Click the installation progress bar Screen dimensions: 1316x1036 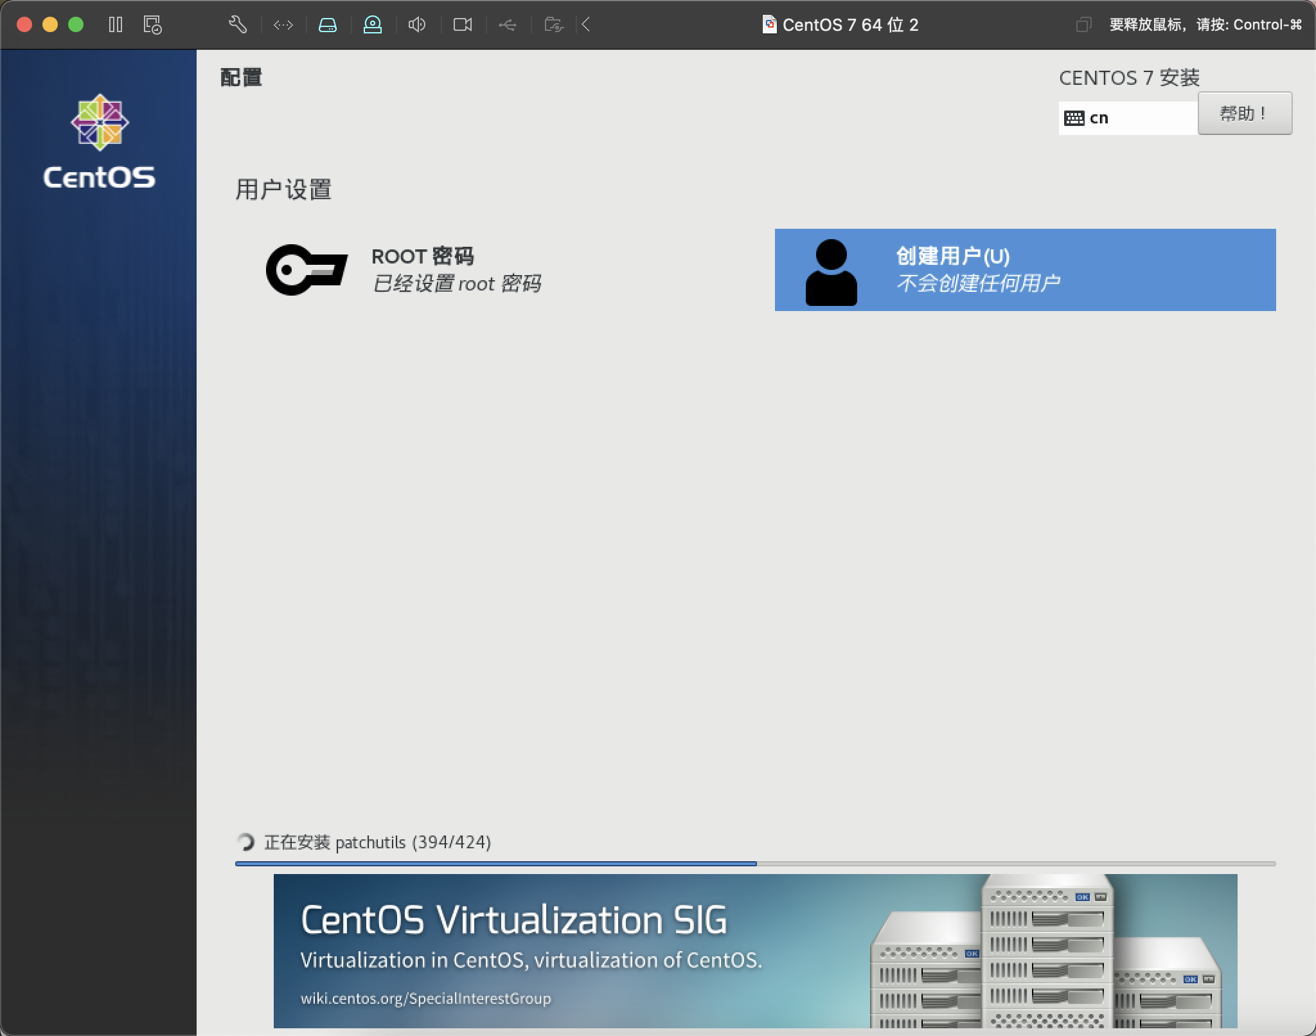click(x=755, y=864)
